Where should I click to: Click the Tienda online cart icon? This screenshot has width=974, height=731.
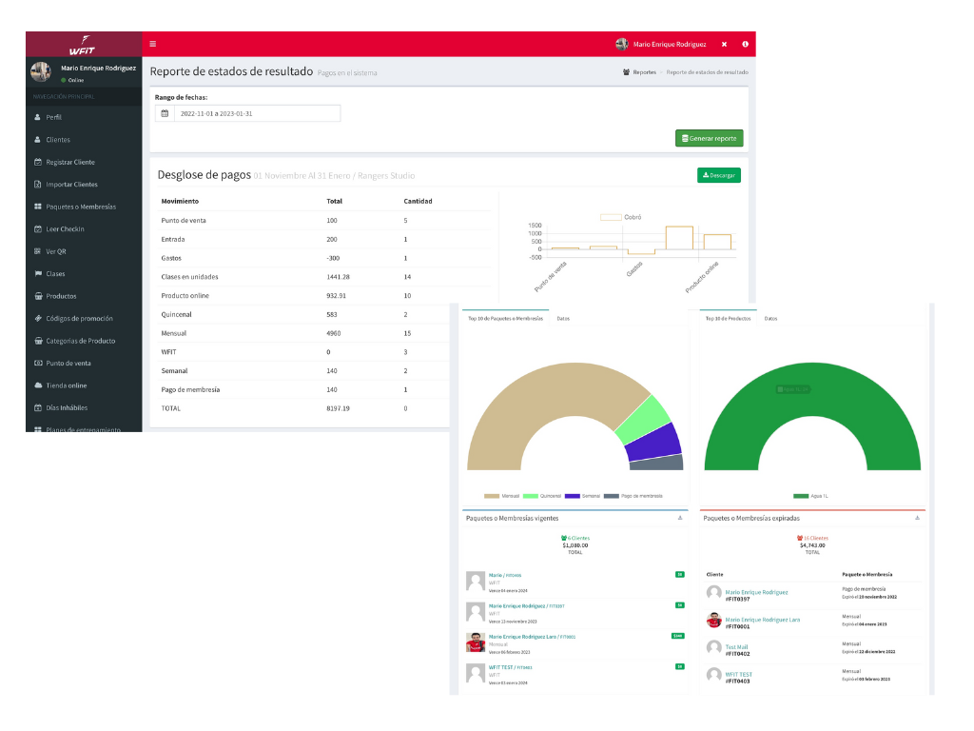point(37,385)
